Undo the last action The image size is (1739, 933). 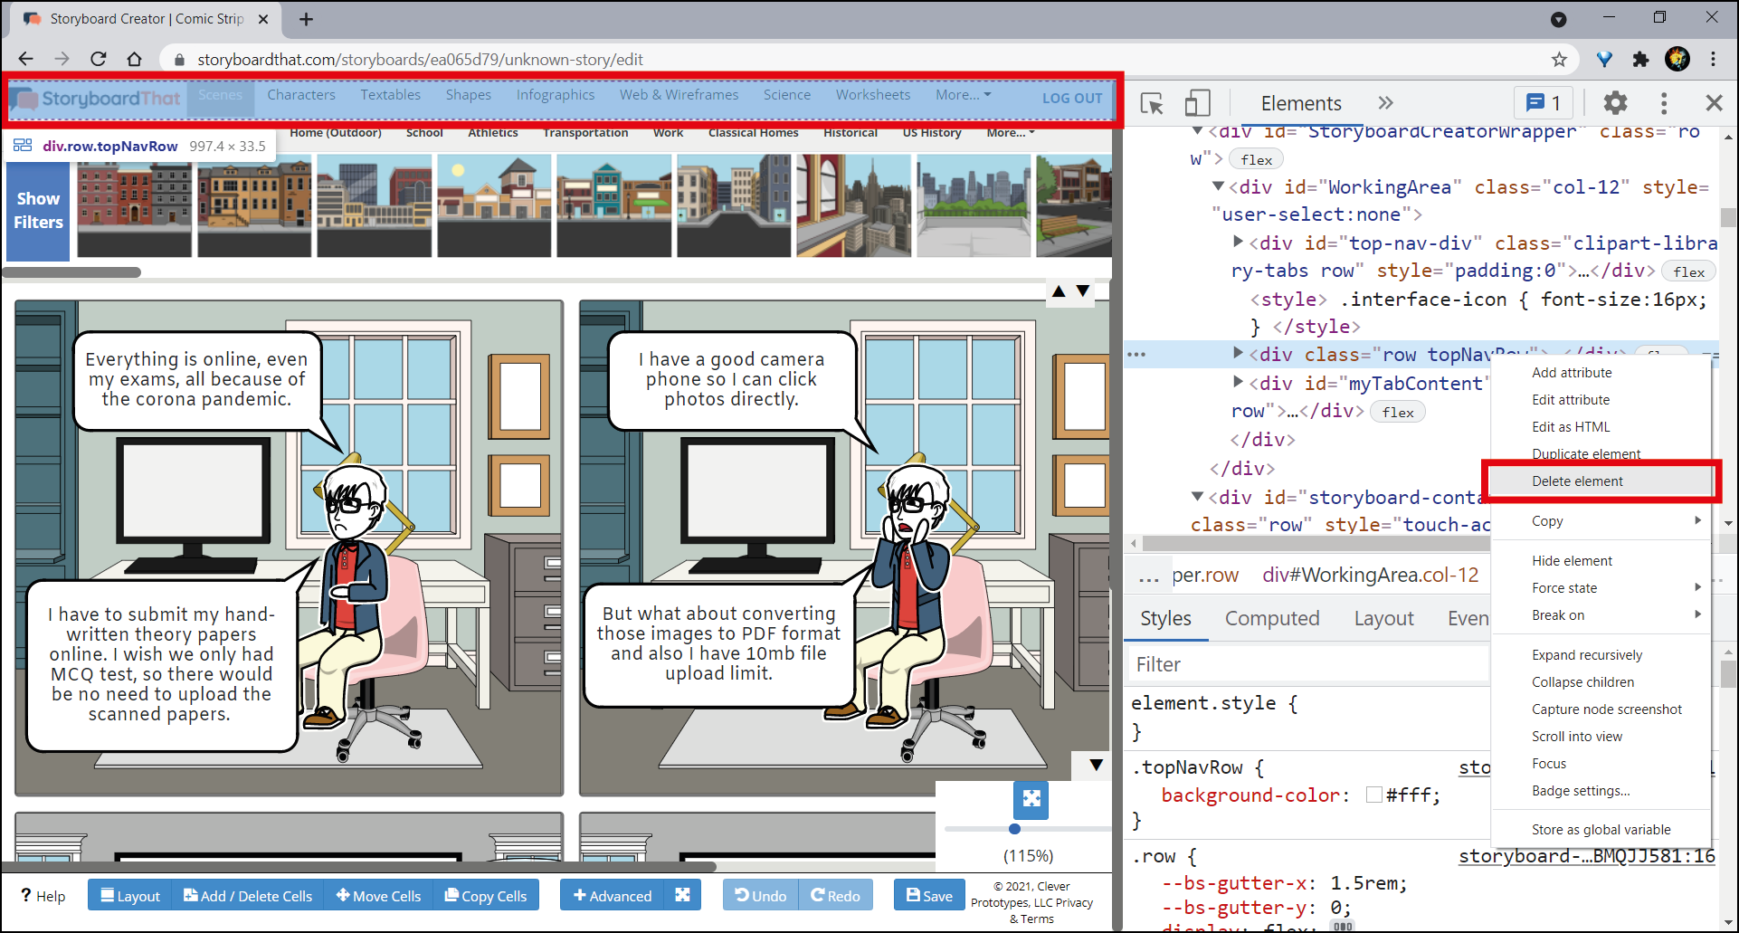coord(761,895)
